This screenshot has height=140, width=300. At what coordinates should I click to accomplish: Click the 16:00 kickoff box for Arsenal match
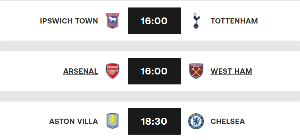click(x=154, y=71)
